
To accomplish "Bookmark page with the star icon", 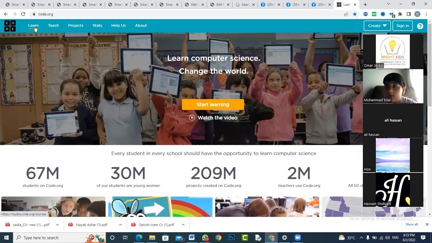I will pos(355,14).
